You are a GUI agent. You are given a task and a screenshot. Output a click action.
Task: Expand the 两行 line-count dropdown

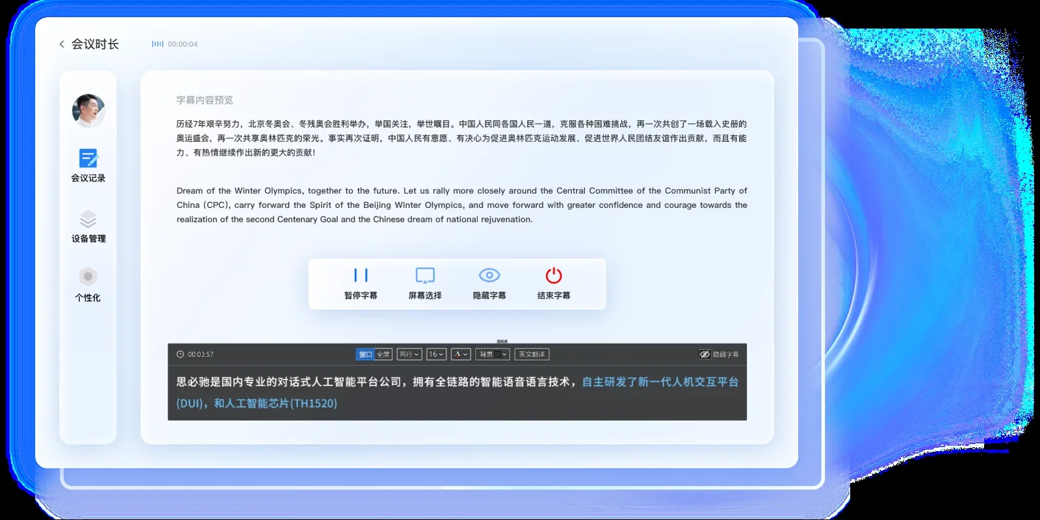click(x=409, y=354)
